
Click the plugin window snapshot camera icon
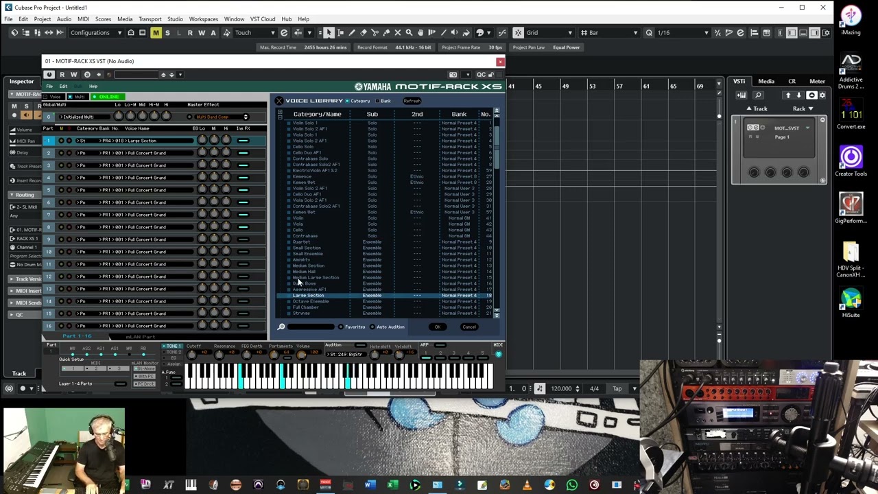tap(453, 74)
